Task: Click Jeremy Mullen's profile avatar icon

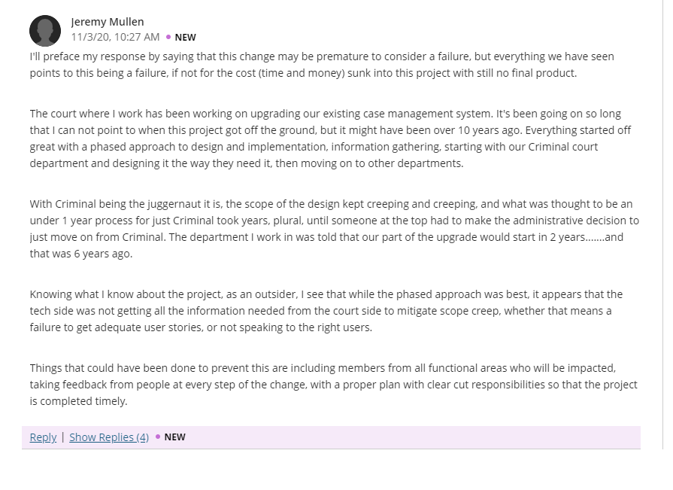Action: click(45, 31)
